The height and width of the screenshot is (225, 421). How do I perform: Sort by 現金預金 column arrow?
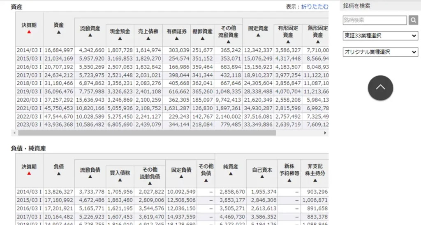click(x=120, y=39)
